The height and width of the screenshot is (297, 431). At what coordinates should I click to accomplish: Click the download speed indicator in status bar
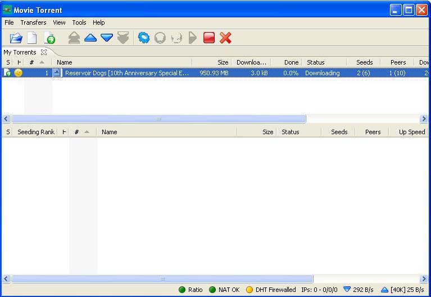click(x=359, y=290)
